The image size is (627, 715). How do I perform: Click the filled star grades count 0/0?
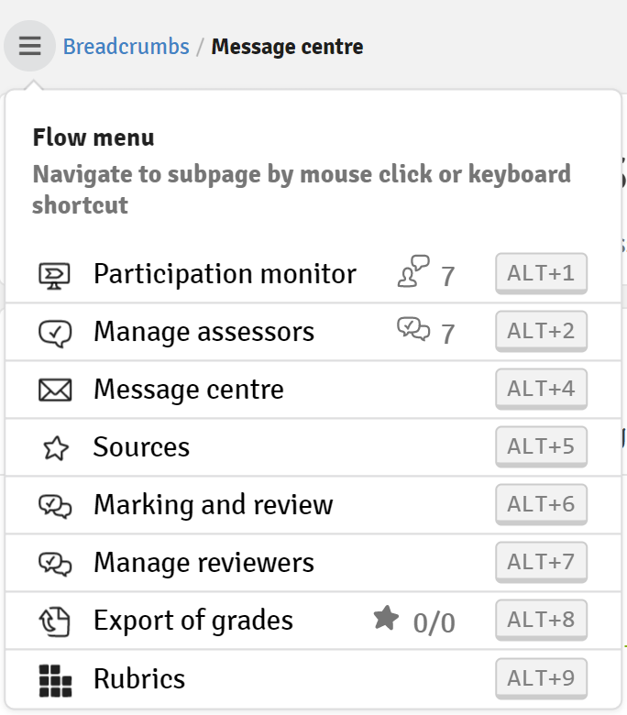click(x=414, y=621)
